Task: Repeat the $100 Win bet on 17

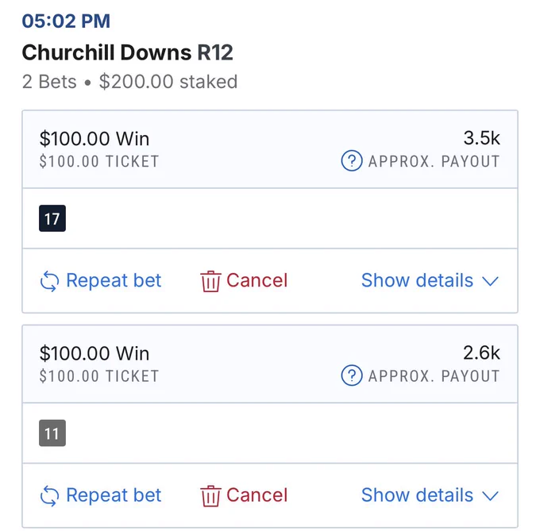Action: click(x=101, y=280)
